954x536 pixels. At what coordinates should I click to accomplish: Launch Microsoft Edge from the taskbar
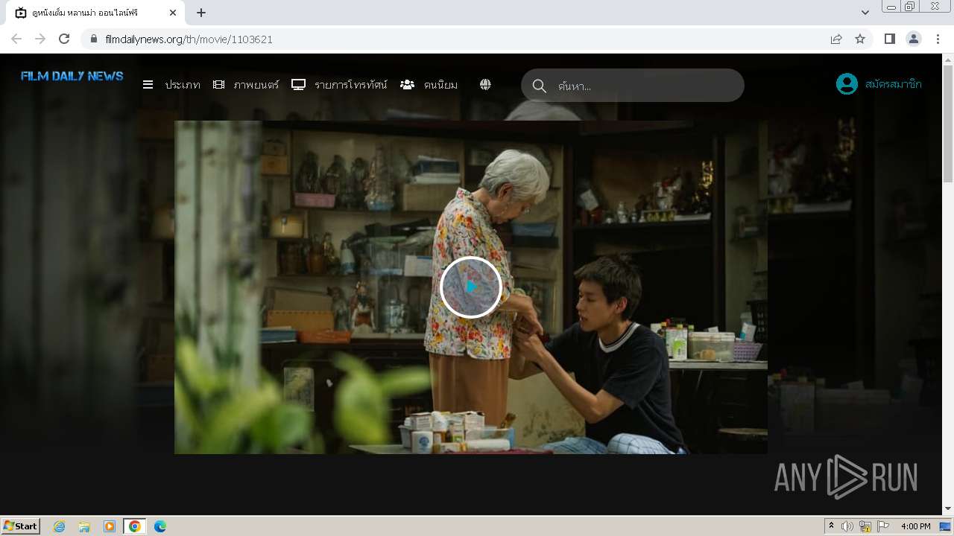click(x=160, y=526)
